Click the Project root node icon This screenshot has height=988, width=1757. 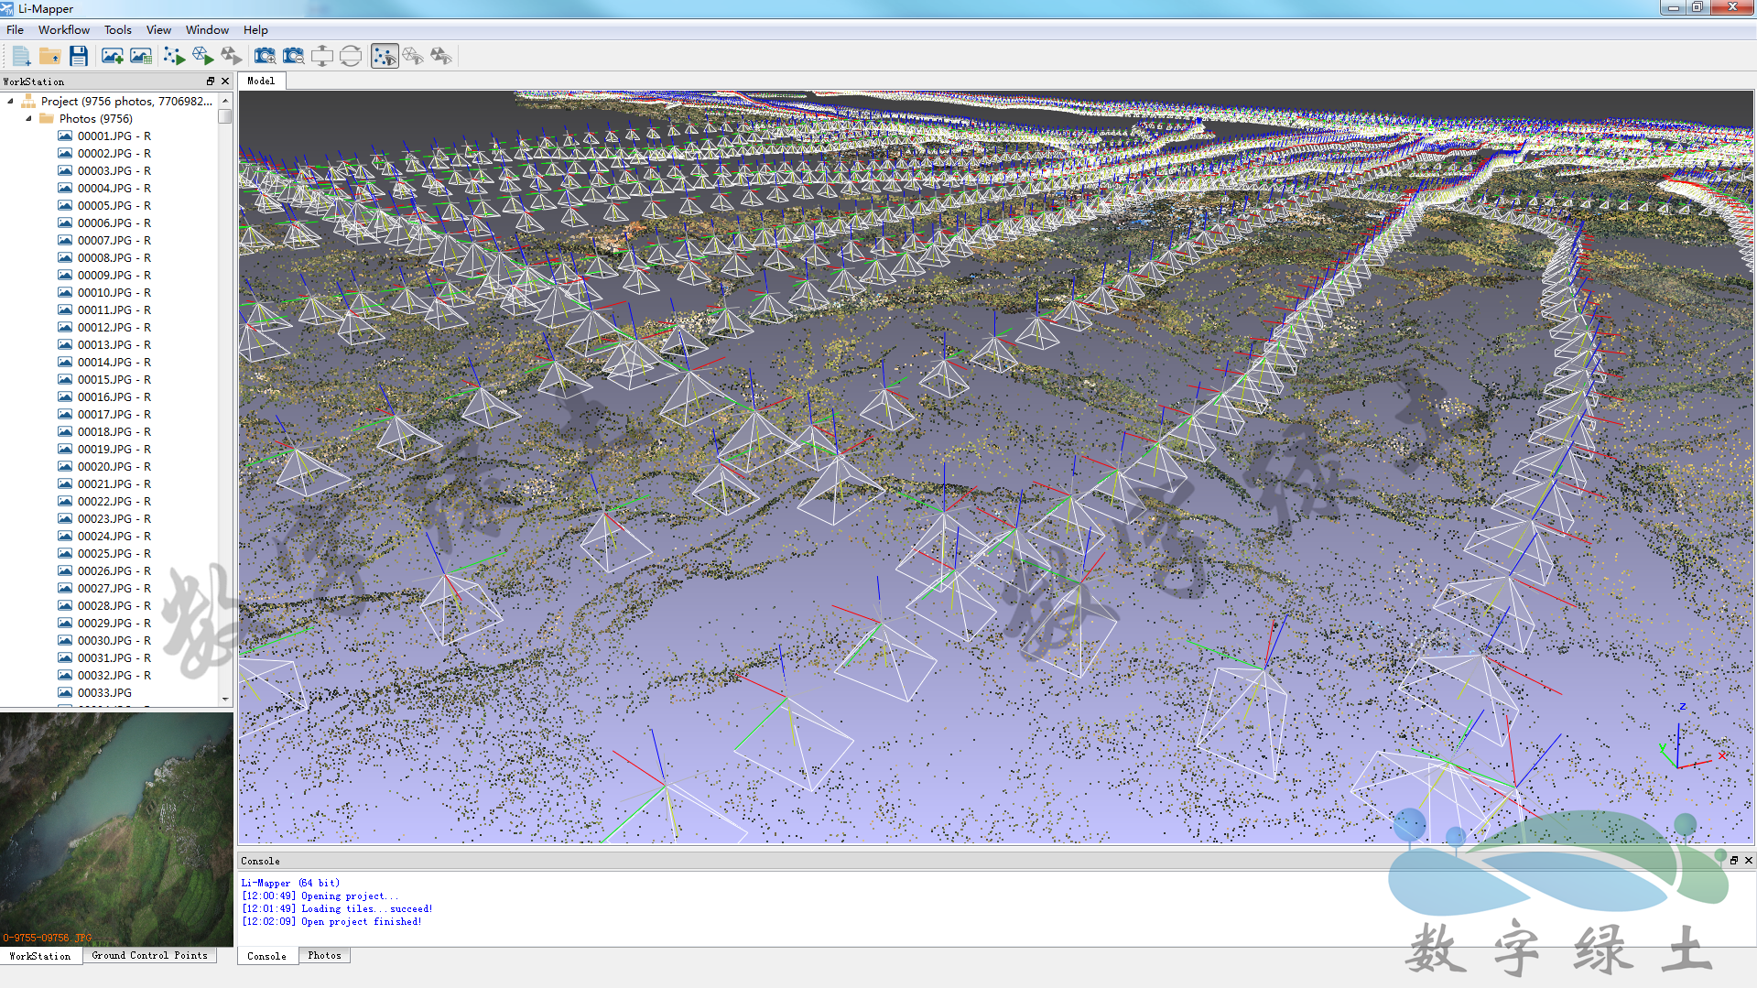click(x=28, y=101)
